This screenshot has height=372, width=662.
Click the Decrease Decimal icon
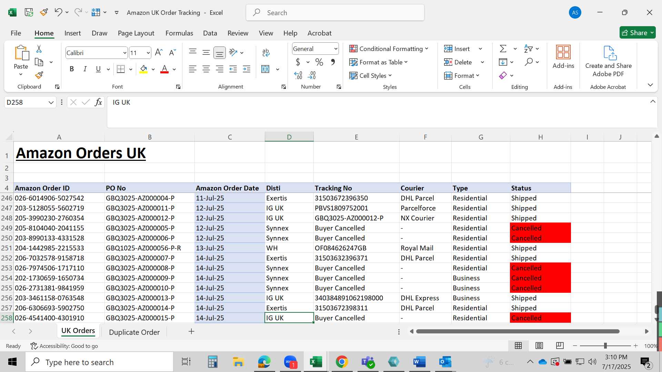coord(312,75)
